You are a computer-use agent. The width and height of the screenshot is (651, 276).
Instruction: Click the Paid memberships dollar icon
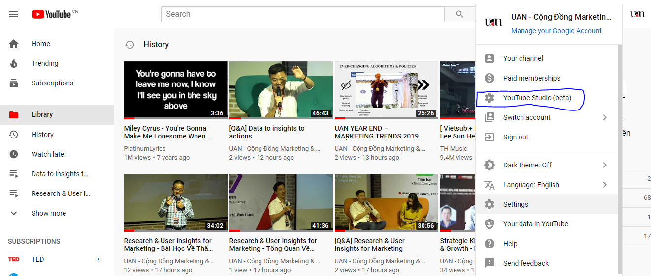tap(489, 78)
